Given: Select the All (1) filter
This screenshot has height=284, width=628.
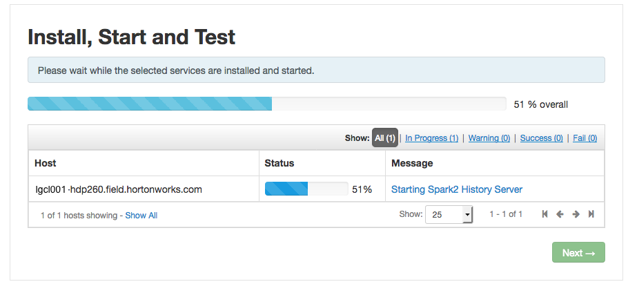Looking at the screenshot, I should pyautogui.click(x=385, y=138).
